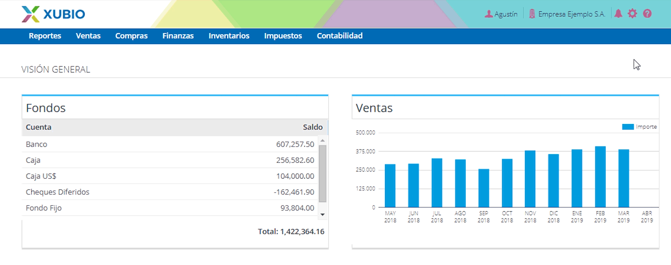This screenshot has height=265, width=671.
Task: Open the Ventas menu
Action: 88,36
